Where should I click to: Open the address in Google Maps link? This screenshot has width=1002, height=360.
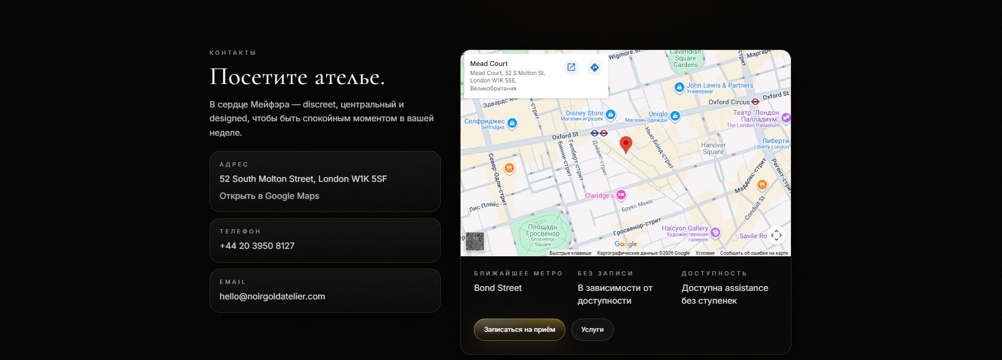269,196
